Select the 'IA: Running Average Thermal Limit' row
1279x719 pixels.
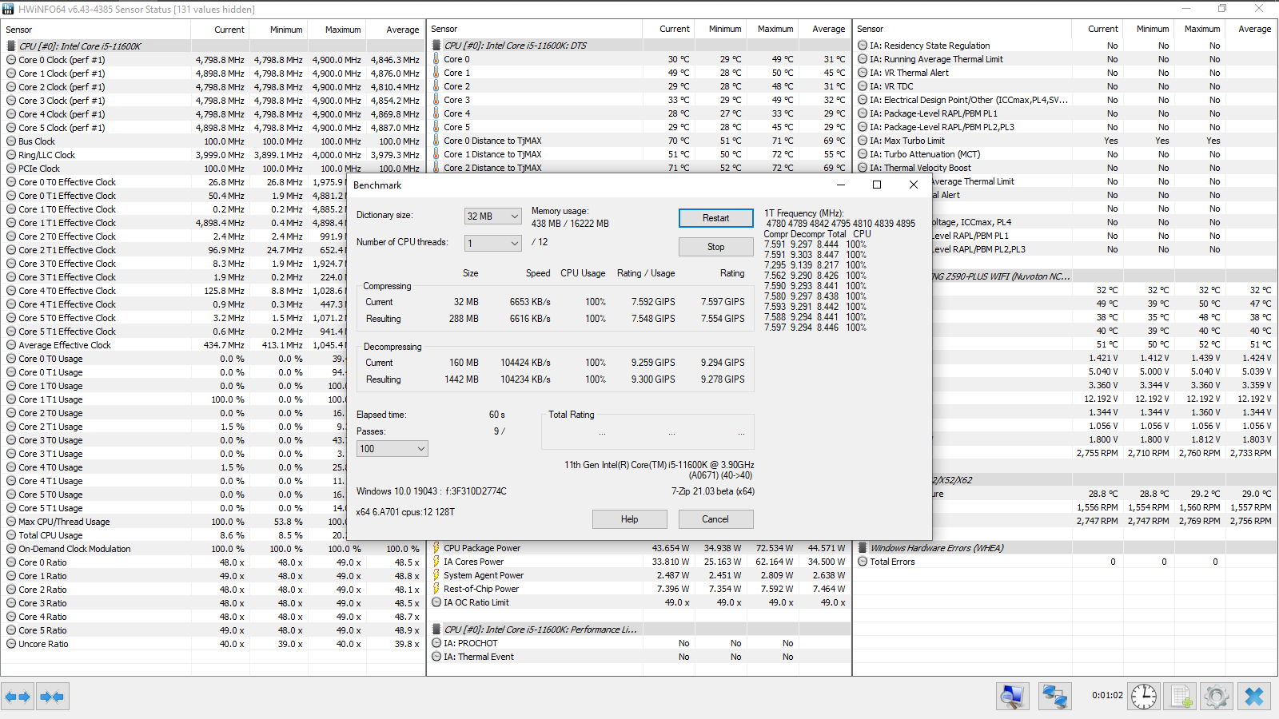1066,59
